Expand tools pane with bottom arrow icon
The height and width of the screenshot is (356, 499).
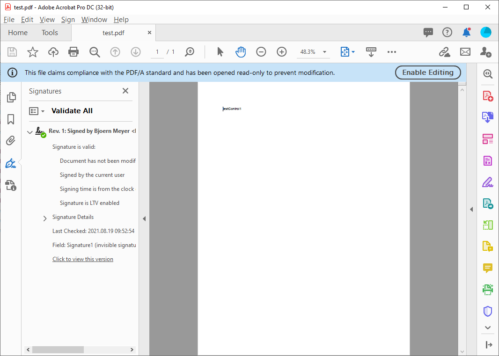point(489,345)
